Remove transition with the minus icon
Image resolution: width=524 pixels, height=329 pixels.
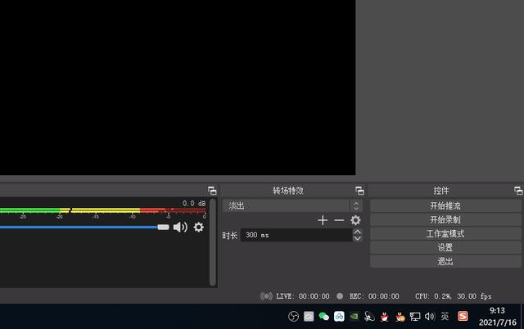click(339, 220)
